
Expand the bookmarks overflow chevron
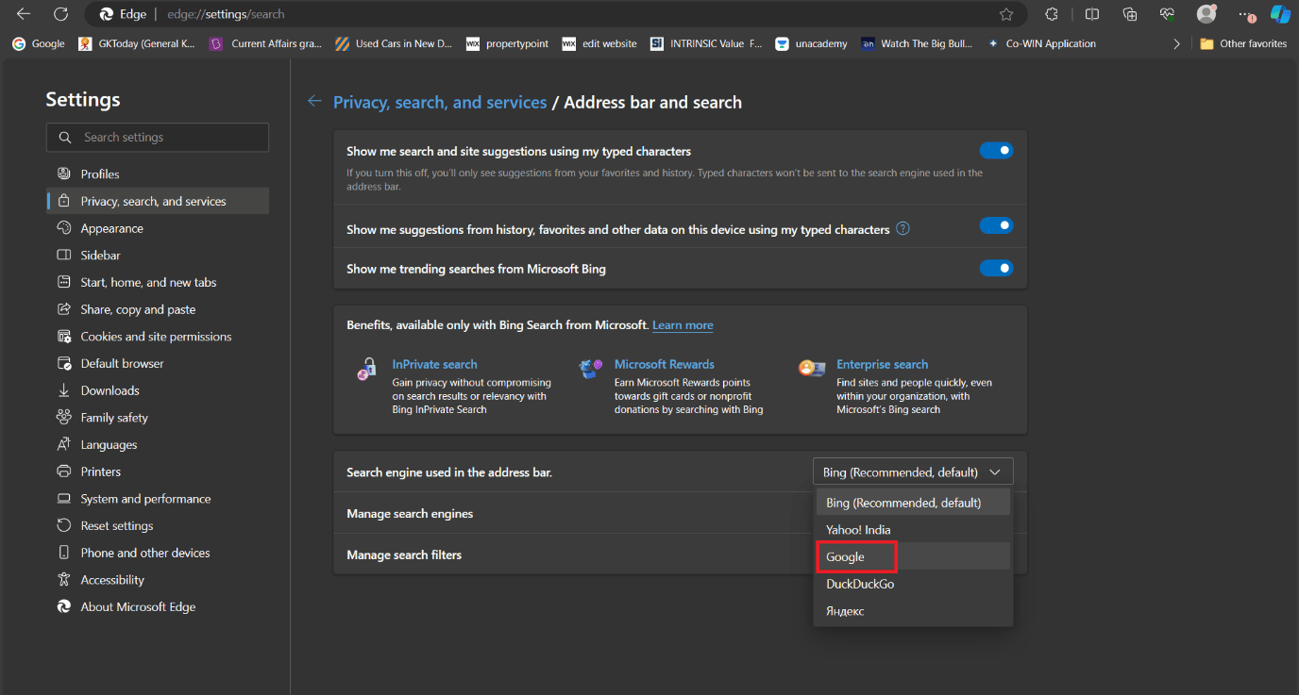pyautogui.click(x=1176, y=43)
